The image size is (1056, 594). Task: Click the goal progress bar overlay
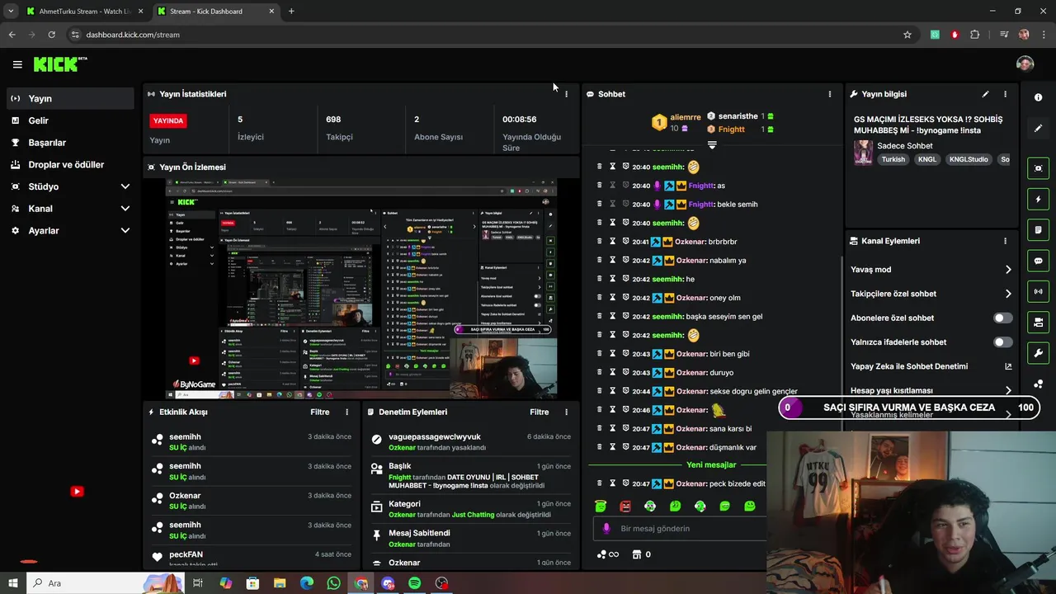(x=908, y=408)
